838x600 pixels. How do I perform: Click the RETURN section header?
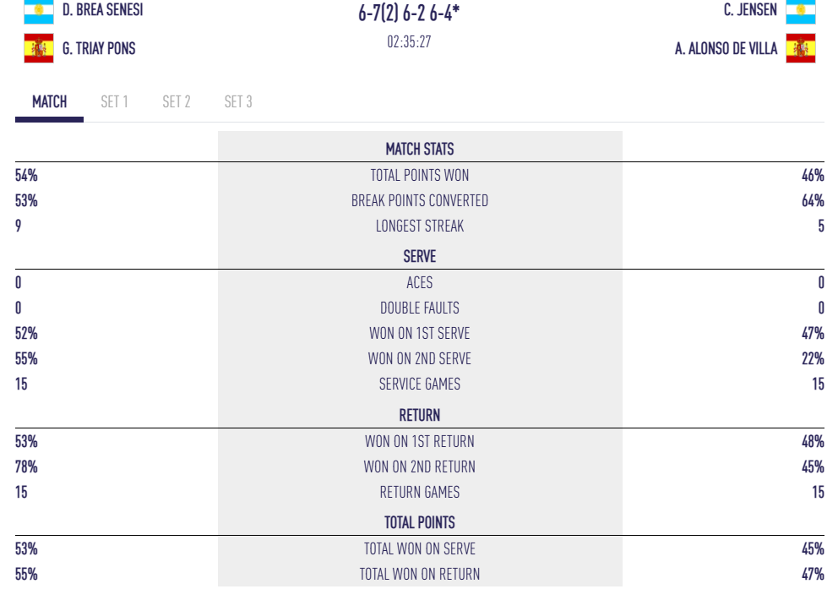[420, 416]
